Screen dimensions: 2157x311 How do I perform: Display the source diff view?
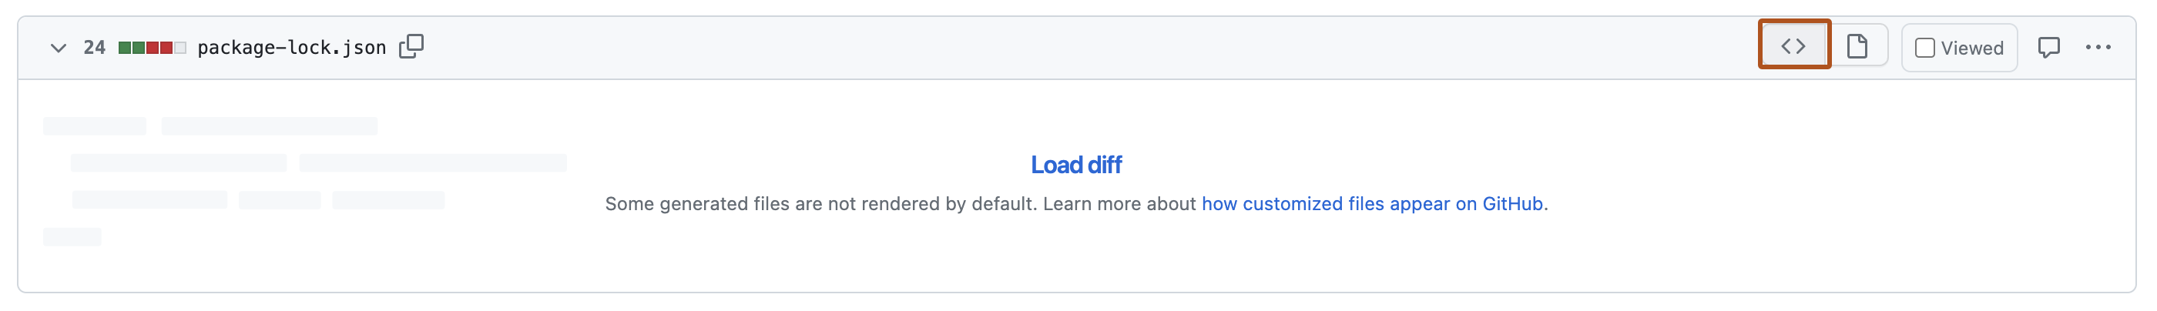1793,46
